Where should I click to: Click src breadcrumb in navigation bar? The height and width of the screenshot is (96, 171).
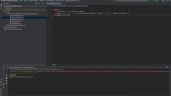tap(21, 1)
